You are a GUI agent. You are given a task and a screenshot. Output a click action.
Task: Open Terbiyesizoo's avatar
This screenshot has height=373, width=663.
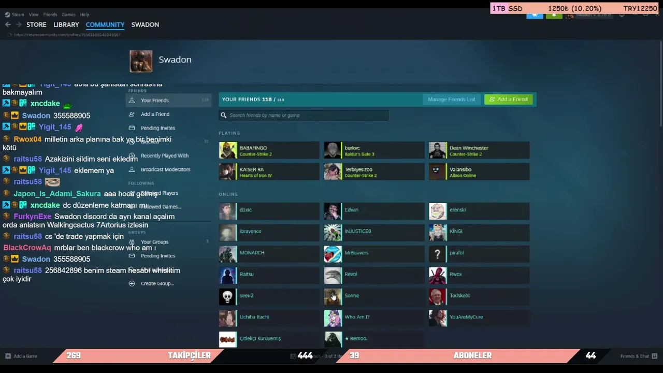[333, 171]
